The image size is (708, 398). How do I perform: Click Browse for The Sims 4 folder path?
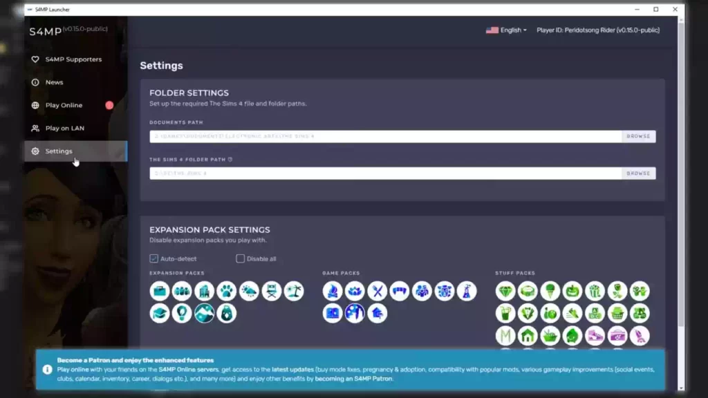click(x=638, y=173)
